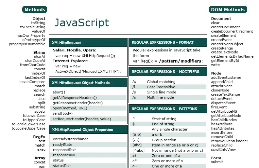Click Regular Expressions - Format header
The image size is (259, 168).
click(168, 42)
